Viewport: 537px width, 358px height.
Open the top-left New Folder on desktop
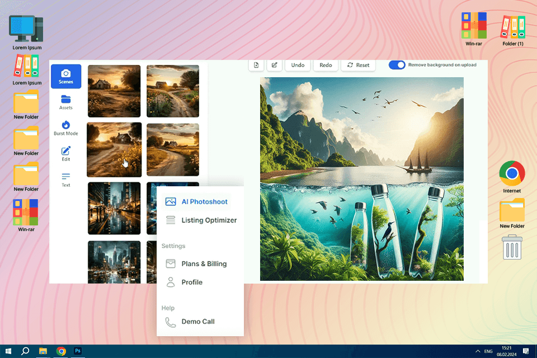pos(26,105)
